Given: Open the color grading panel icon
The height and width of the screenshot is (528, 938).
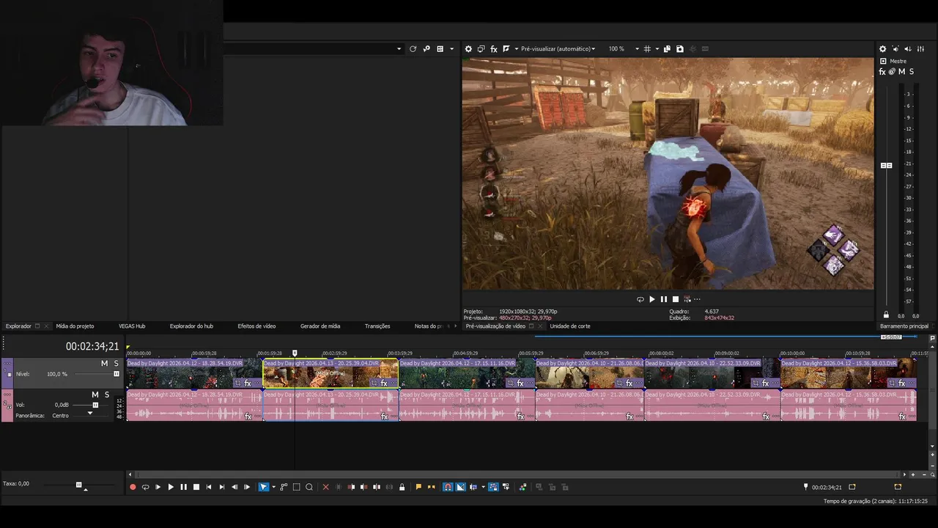Looking at the screenshot, I should [522, 487].
